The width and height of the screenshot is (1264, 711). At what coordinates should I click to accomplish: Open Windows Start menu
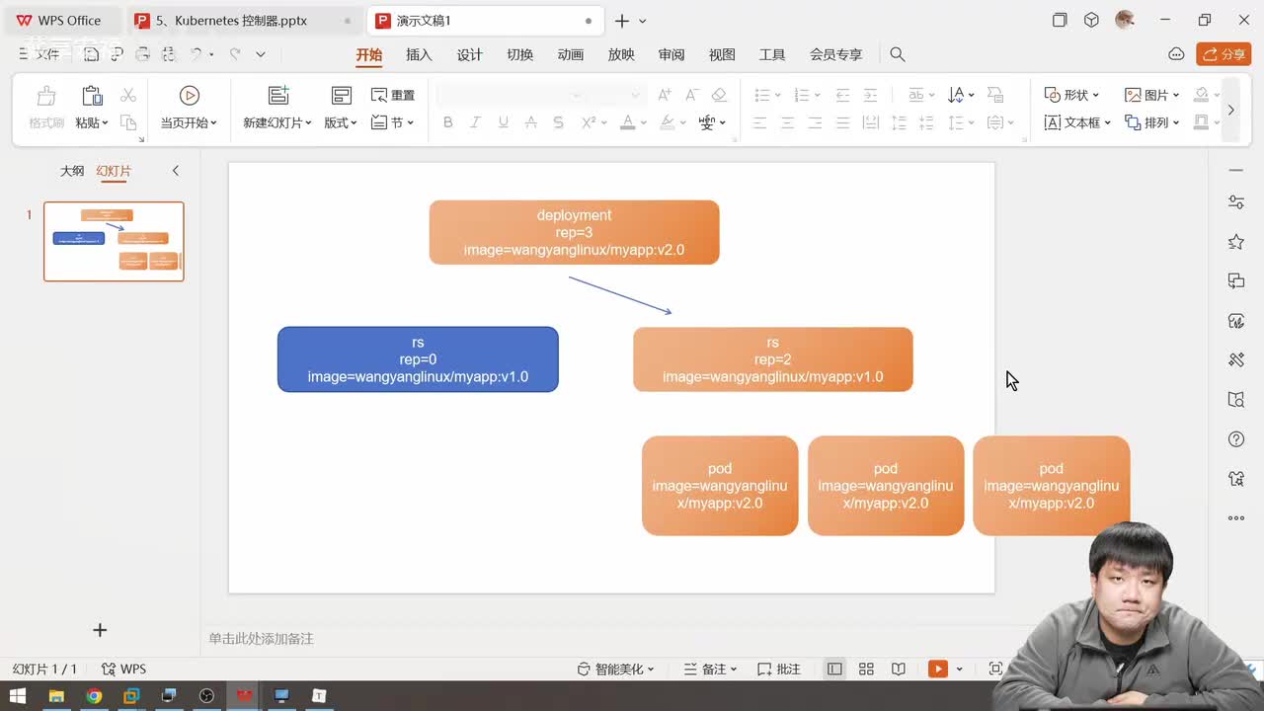click(x=18, y=696)
